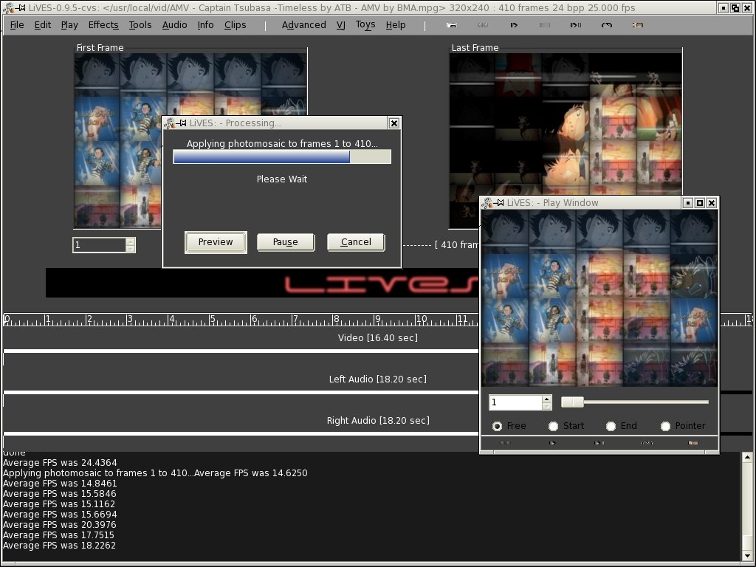
Task: Open the Advanced menu
Action: (x=303, y=25)
